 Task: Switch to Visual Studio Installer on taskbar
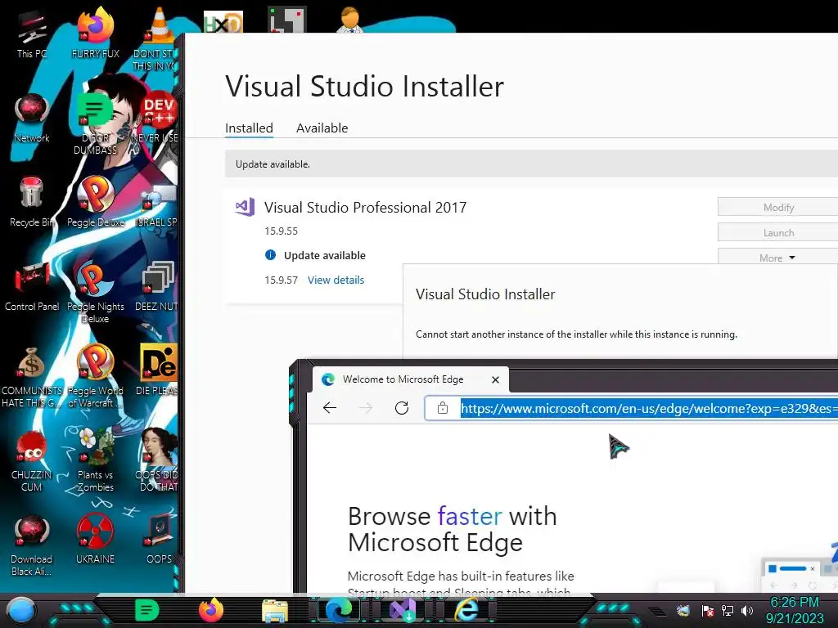pos(403,610)
